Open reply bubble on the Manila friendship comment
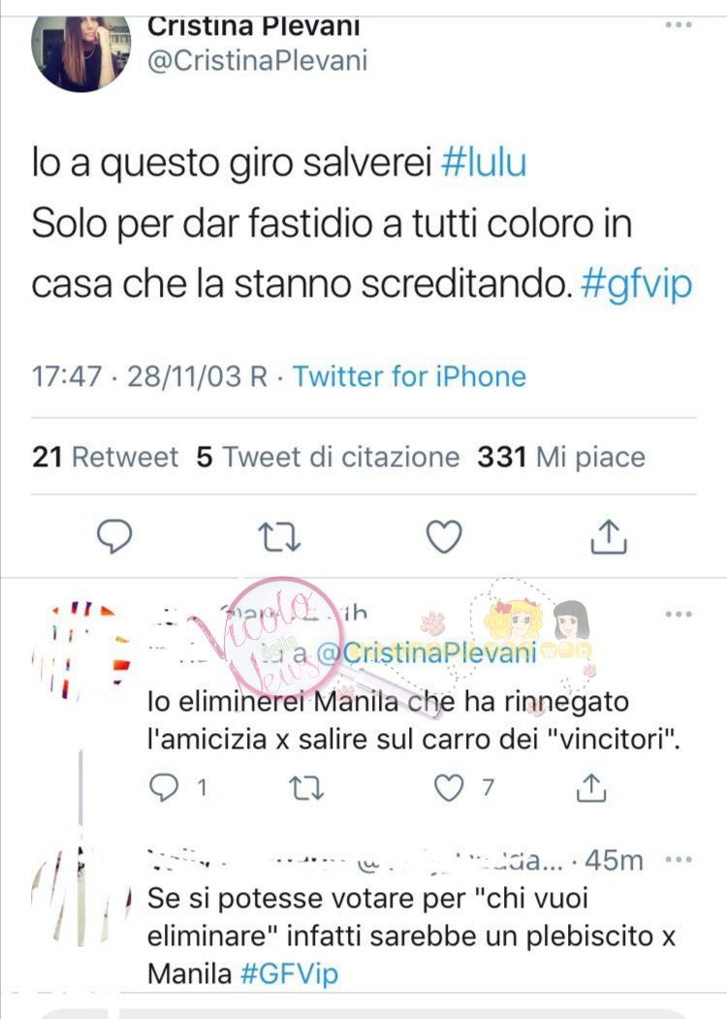The width and height of the screenshot is (727, 1019). 163,787
